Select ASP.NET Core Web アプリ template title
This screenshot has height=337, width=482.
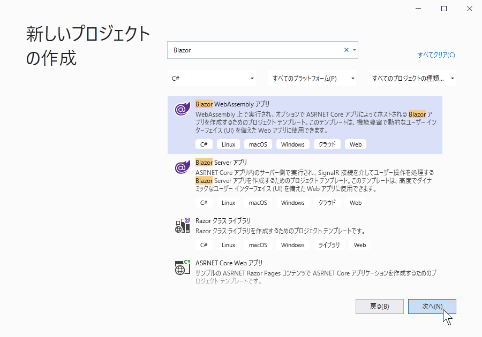pyautogui.click(x=229, y=263)
